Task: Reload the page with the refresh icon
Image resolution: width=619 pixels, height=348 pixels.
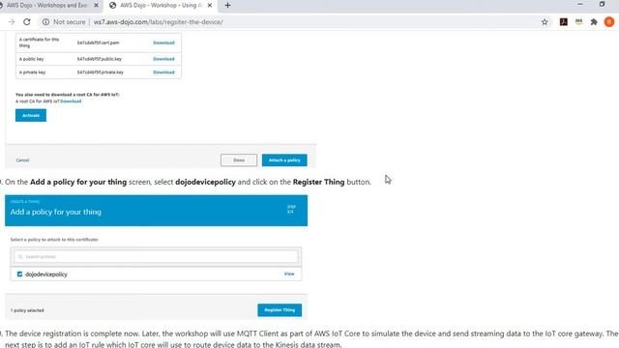Action: [26, 22]
